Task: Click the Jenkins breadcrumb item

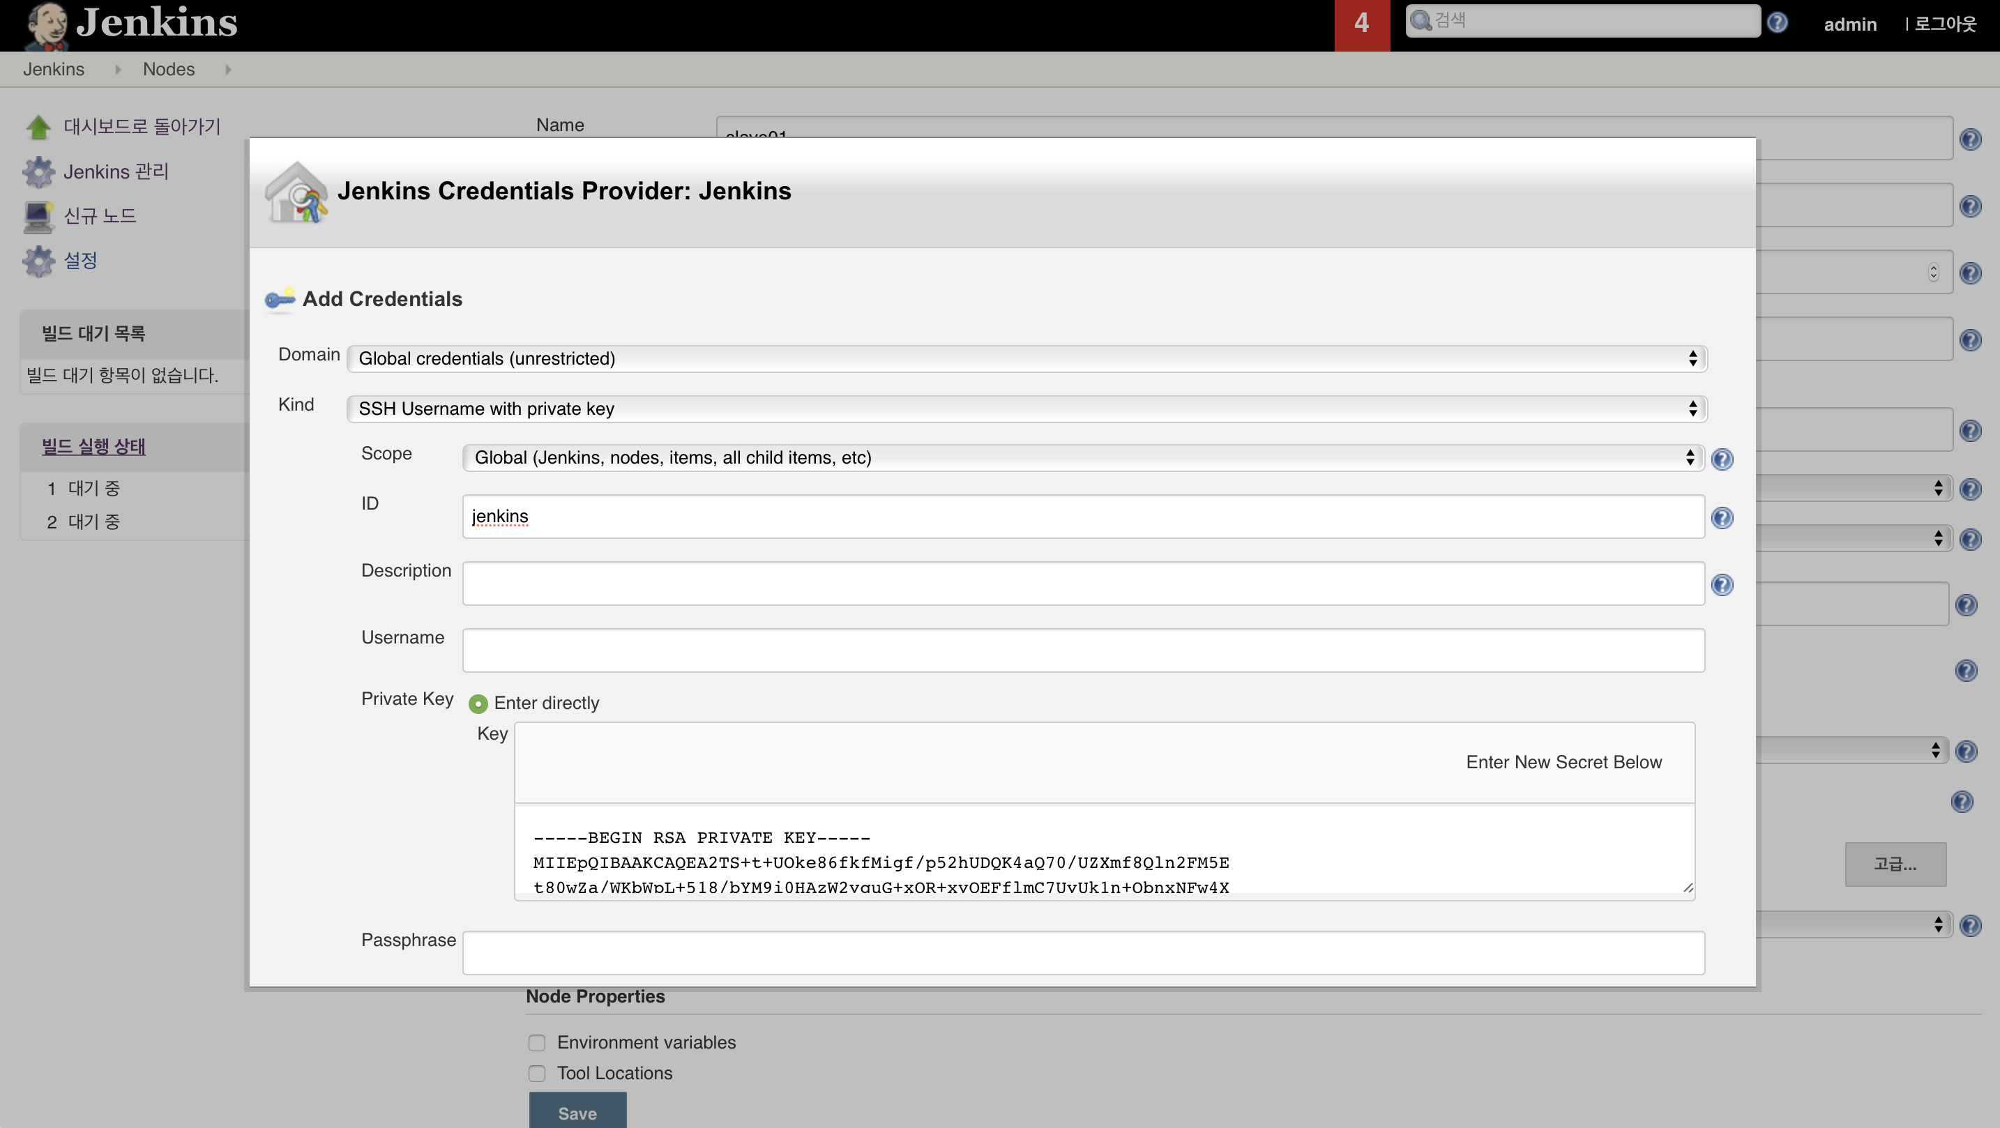Action: tap(53, 69)
